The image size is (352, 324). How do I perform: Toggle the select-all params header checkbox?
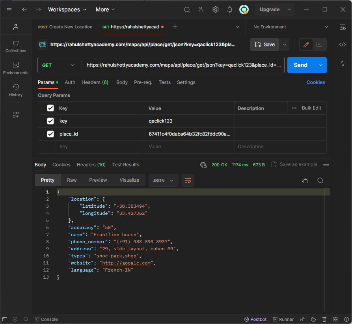click(x=50, y=108)
